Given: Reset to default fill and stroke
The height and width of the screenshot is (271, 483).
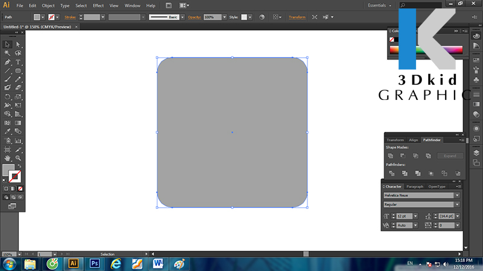Looking at the screenshot, I should pyautogui.click(x=4, y=181).
